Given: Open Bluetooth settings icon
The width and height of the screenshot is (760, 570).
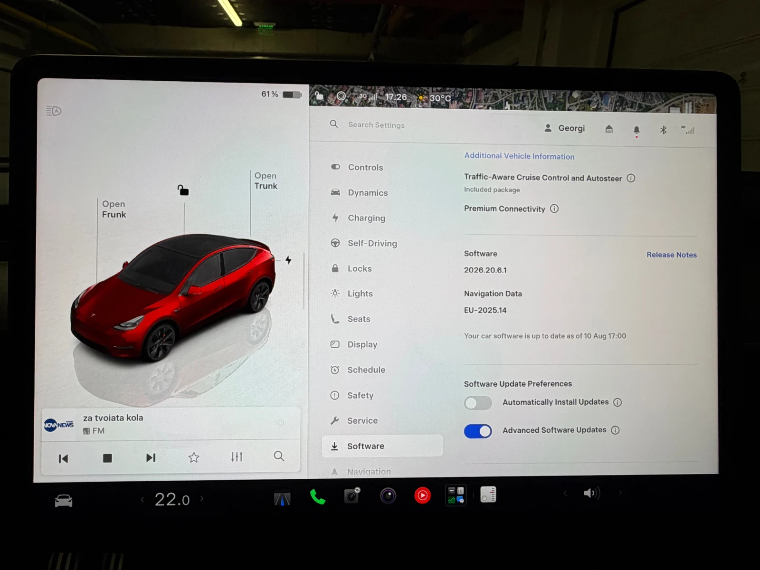Looking at the screenshot, I should pos(663,130).
